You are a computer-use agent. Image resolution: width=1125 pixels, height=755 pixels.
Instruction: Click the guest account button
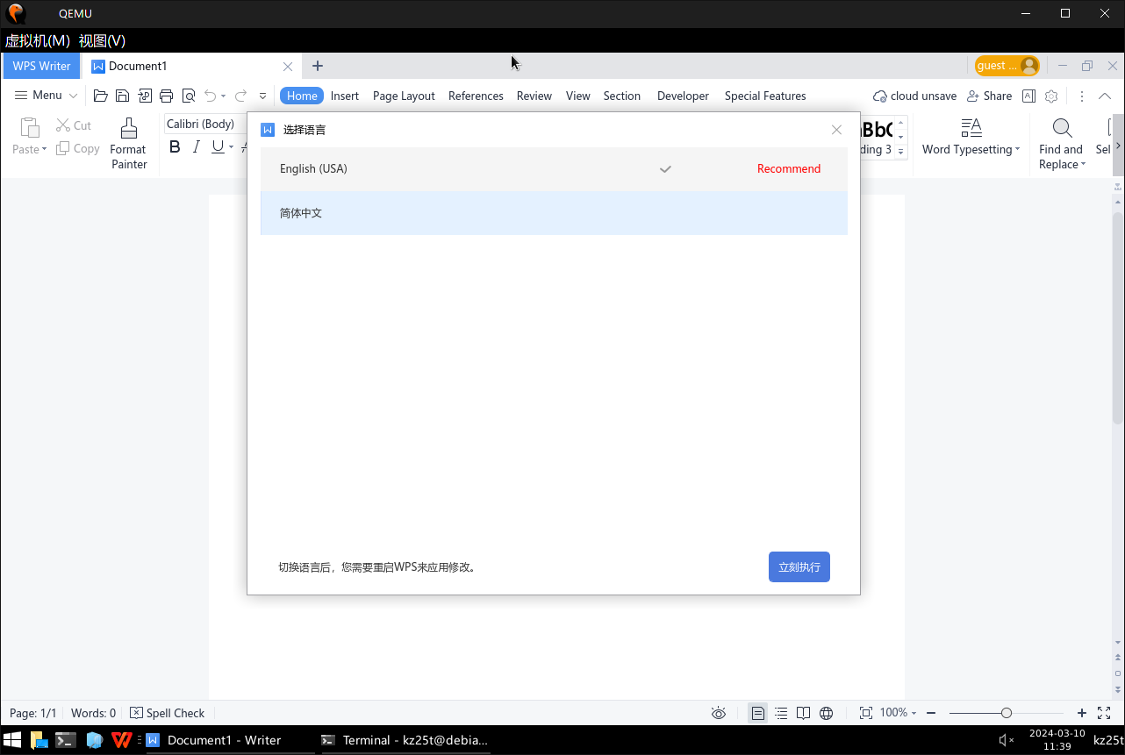(1007, 66)
